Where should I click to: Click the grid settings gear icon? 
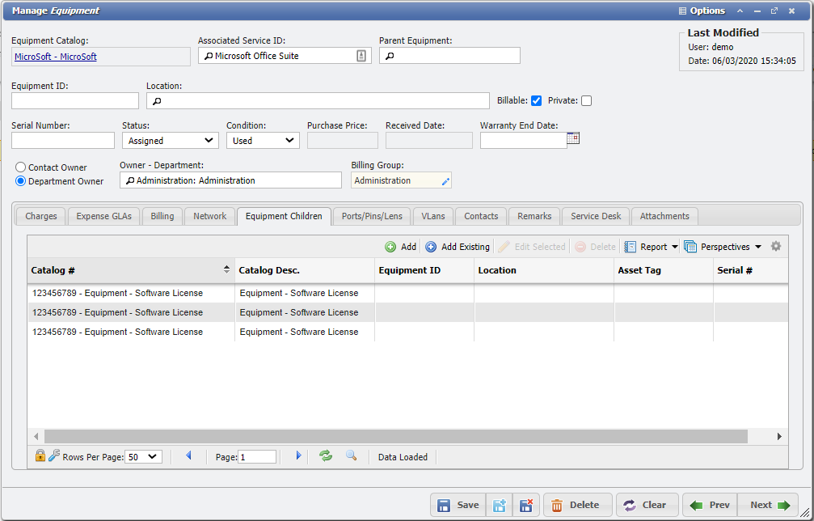(776, 247)
